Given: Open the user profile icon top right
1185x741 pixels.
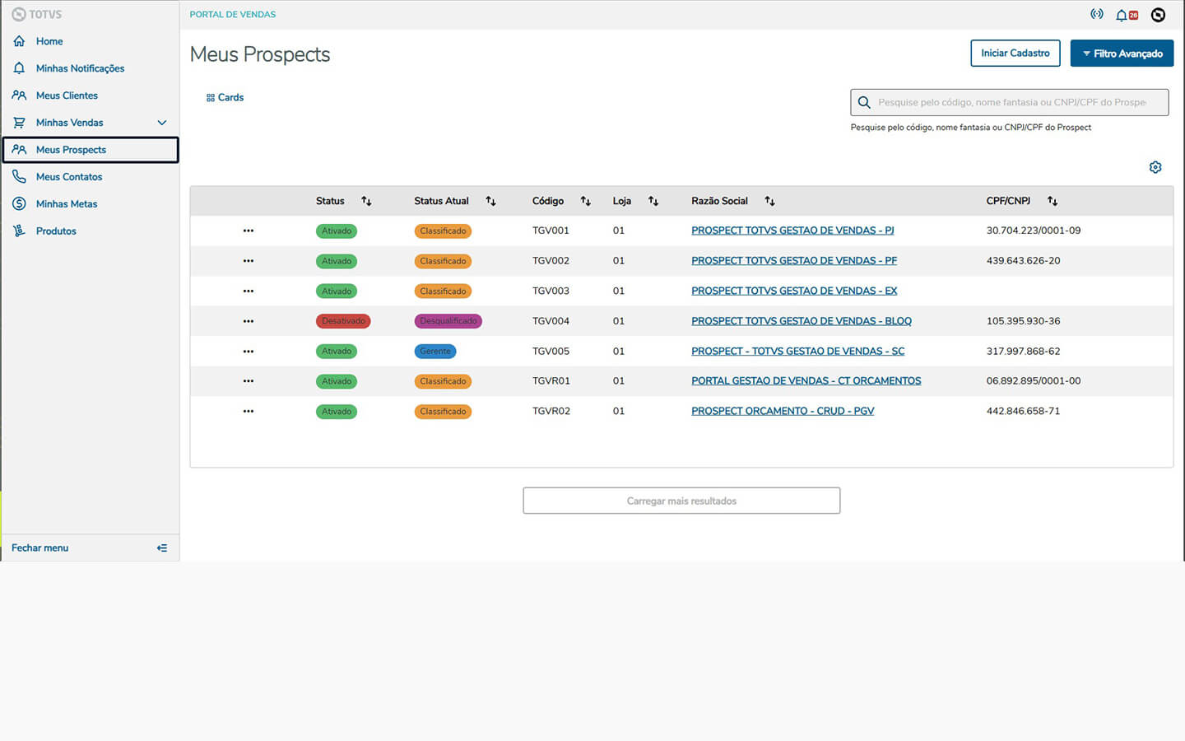Looking at the screenshot, I should [x=1158, y=15].
